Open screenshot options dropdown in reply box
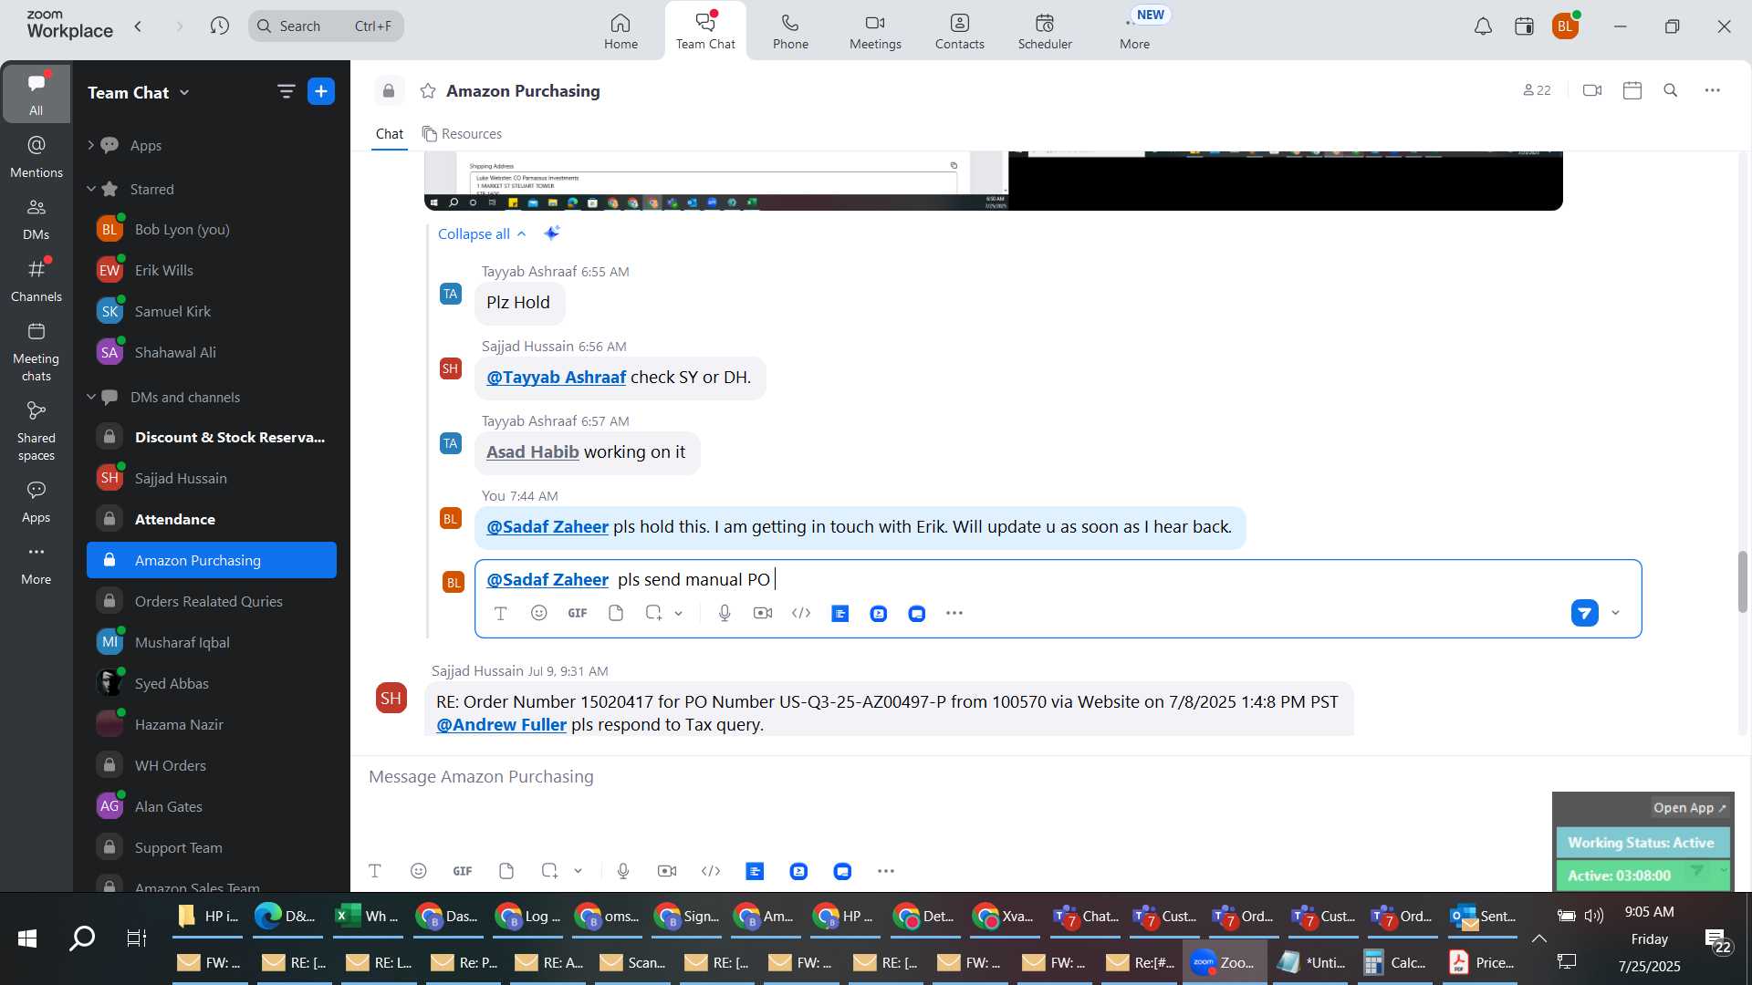Image resolution: width=1752 pixels, height=985 pixels. click(x=679, y=614)
